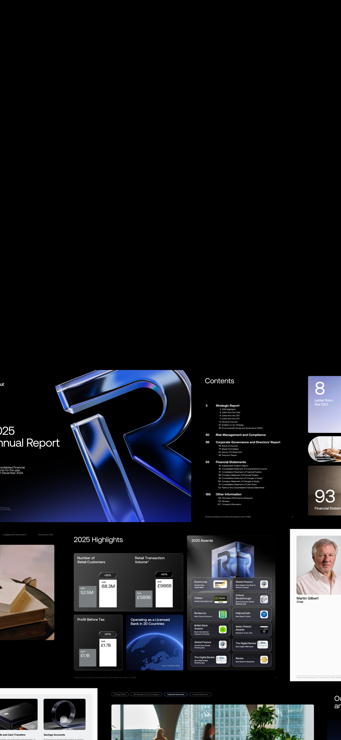Image resolution: width=341 pixels, height=740 pixels.
Task: Select the green Bonkers.ie award badge
Action: coord(222,615)
